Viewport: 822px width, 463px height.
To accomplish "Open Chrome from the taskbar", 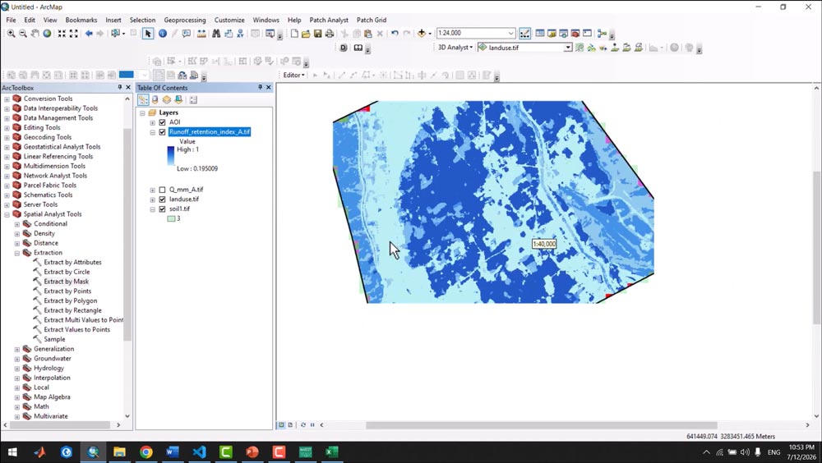I will 146,452.
